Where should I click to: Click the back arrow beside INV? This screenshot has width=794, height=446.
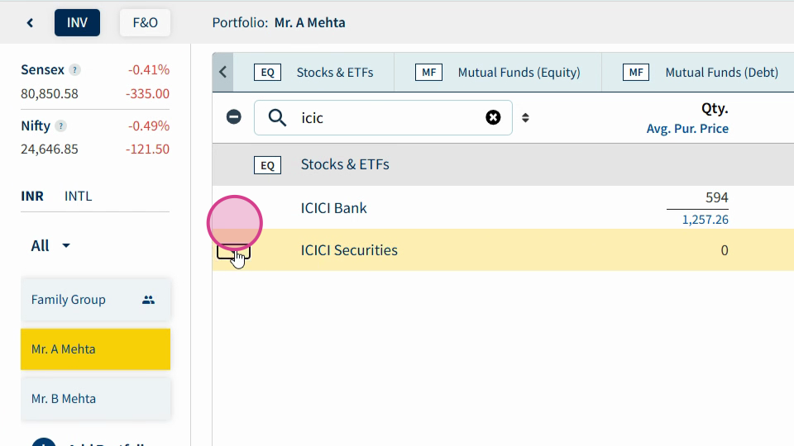coord(30,23)
